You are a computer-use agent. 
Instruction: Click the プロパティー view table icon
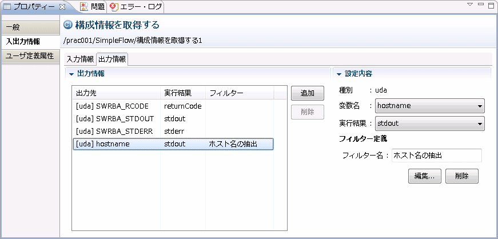(x=7, y=7)
